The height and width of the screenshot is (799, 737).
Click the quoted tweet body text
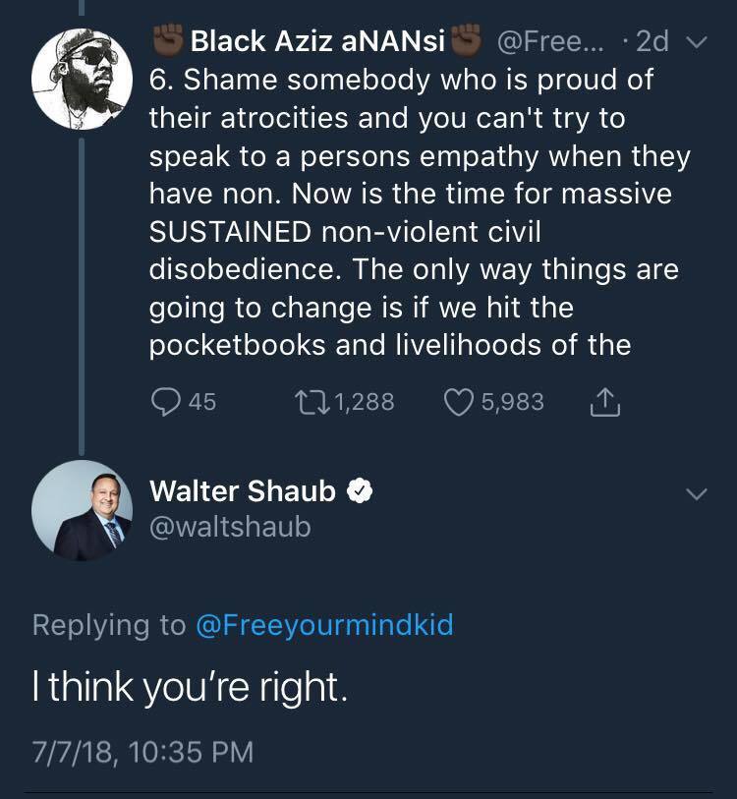click(413, 211)
